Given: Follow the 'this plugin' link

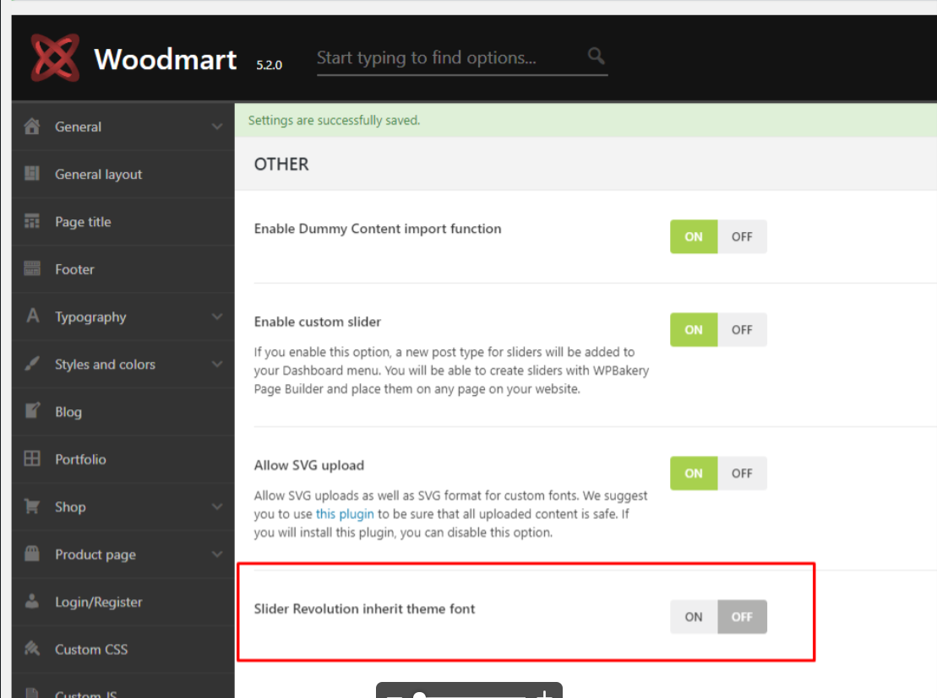Looking at the screenshot, I should (345, 514).
